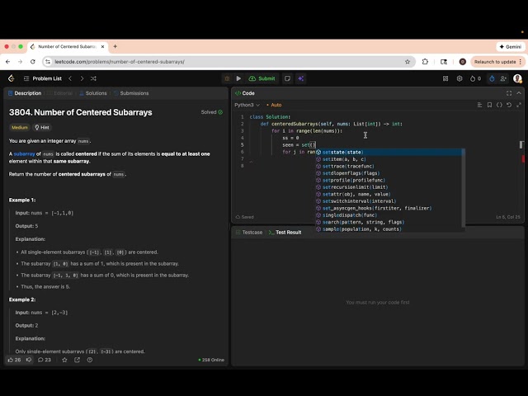Pick setitem(a, b, c) from autocomplete list

tap(343, 159)
